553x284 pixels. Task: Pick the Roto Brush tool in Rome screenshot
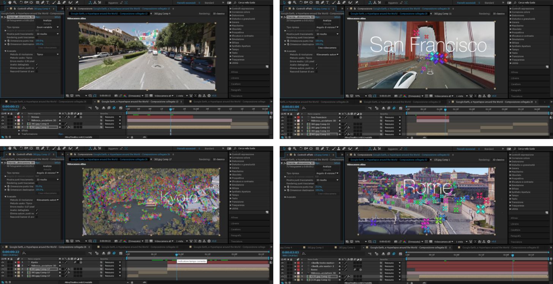pyautogui.click(x=351, y=148)
